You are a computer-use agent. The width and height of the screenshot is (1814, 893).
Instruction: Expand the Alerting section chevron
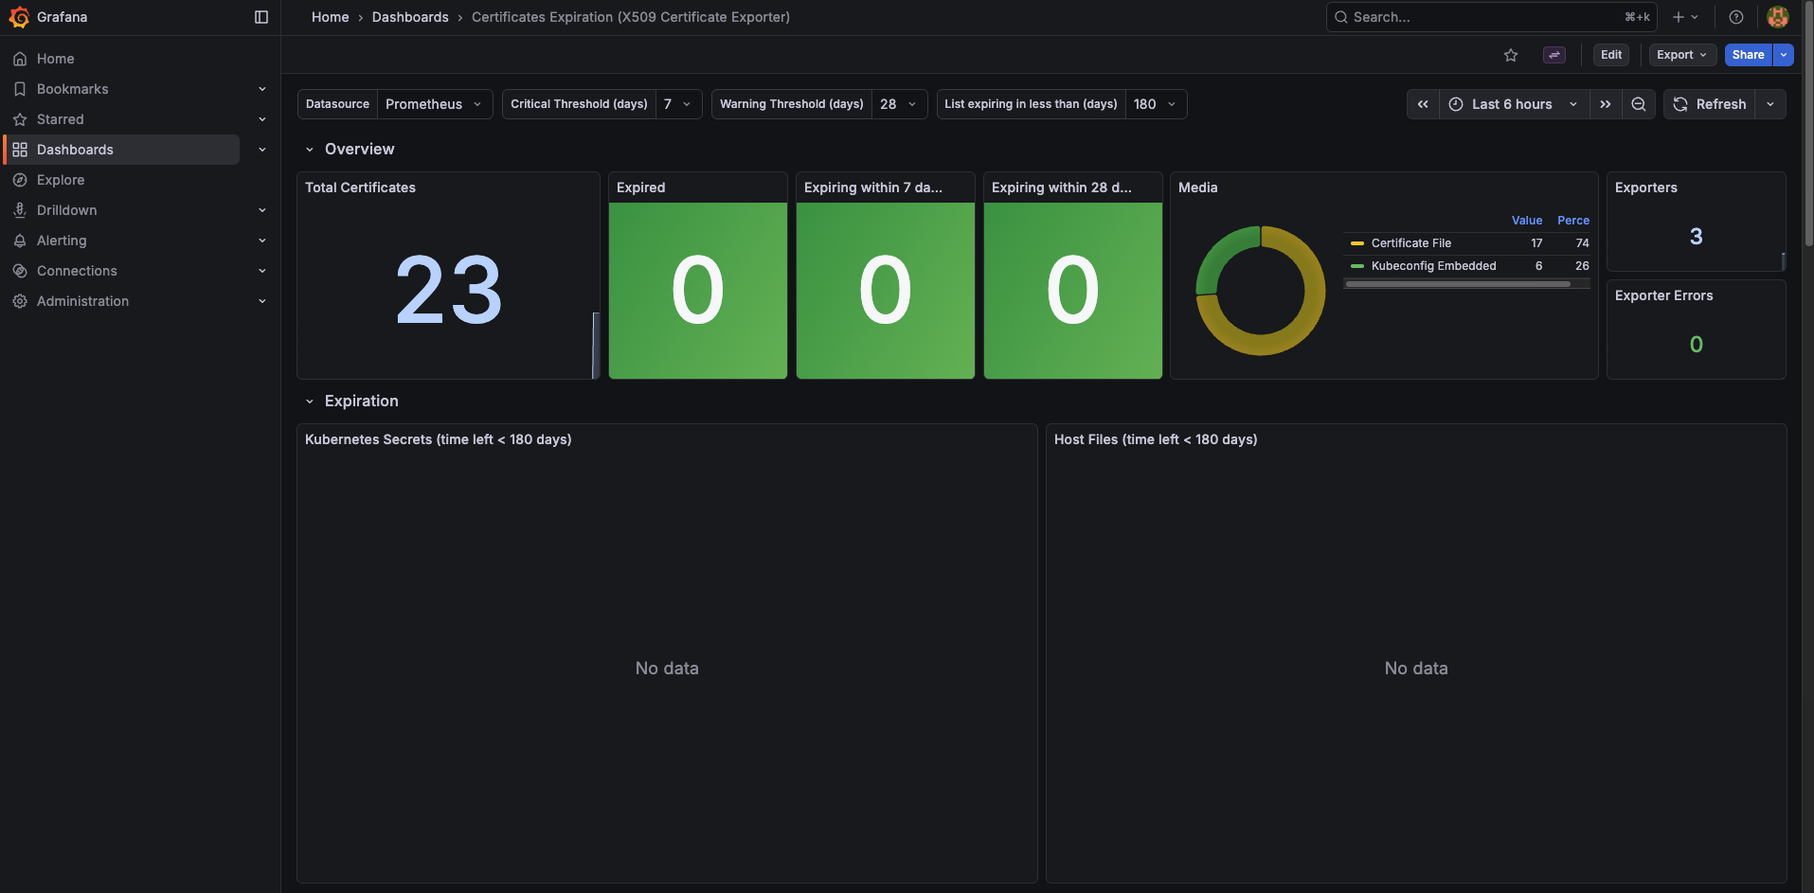click(x=262, y=241)
